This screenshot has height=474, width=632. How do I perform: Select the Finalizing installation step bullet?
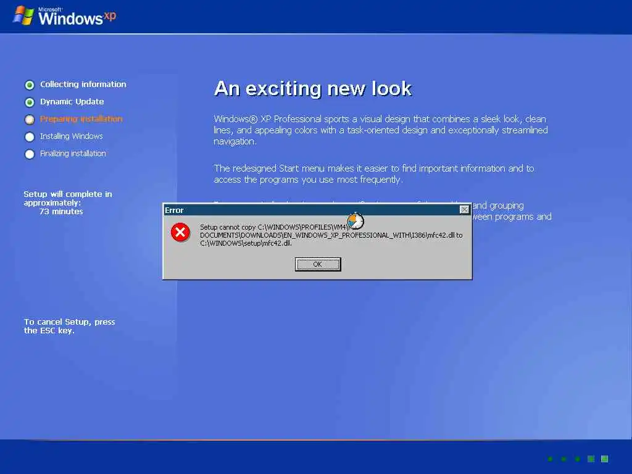(x=30, y=154)
